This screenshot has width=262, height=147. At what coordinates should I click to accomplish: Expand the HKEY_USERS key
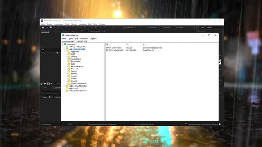[x=65, y=89]
